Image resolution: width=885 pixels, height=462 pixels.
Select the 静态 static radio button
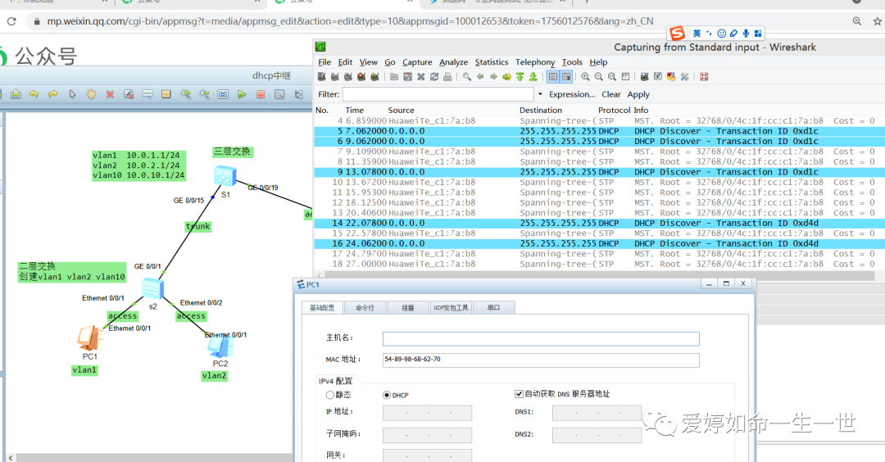point(330,395)
